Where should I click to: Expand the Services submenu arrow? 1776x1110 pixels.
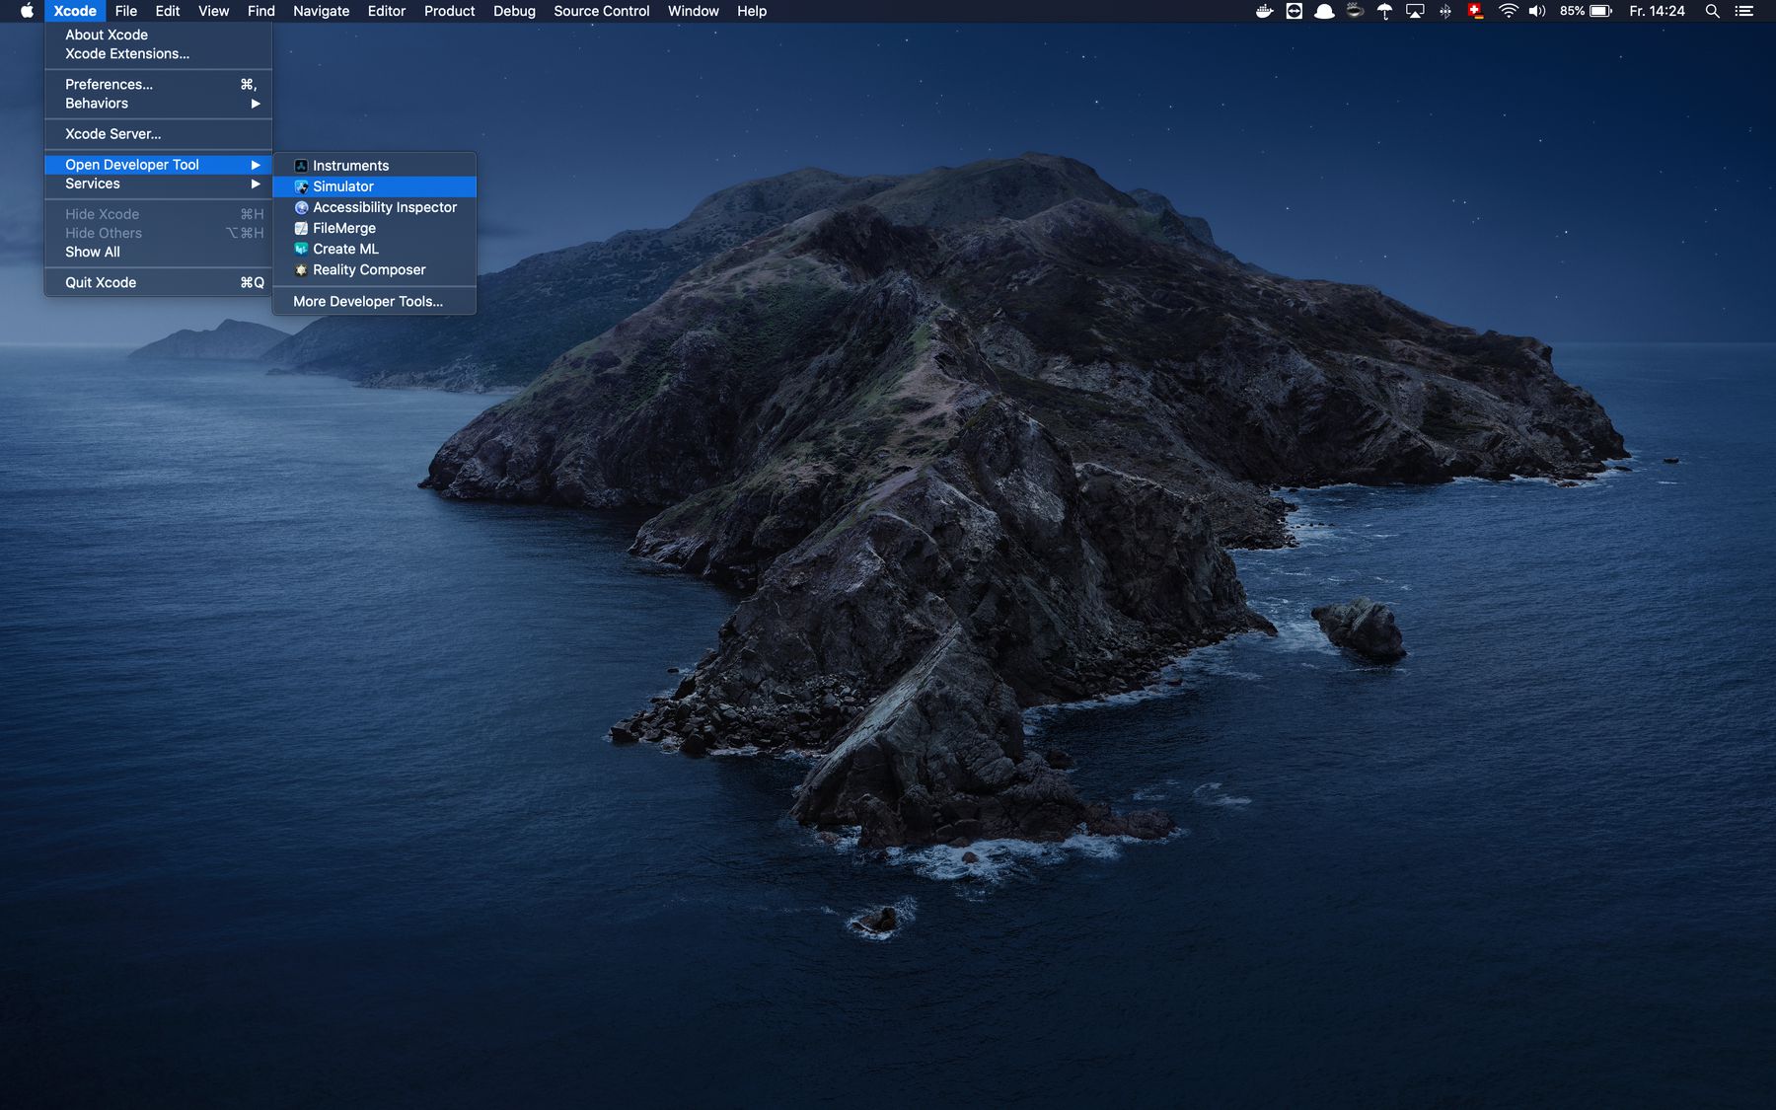[x=256, y=184]
